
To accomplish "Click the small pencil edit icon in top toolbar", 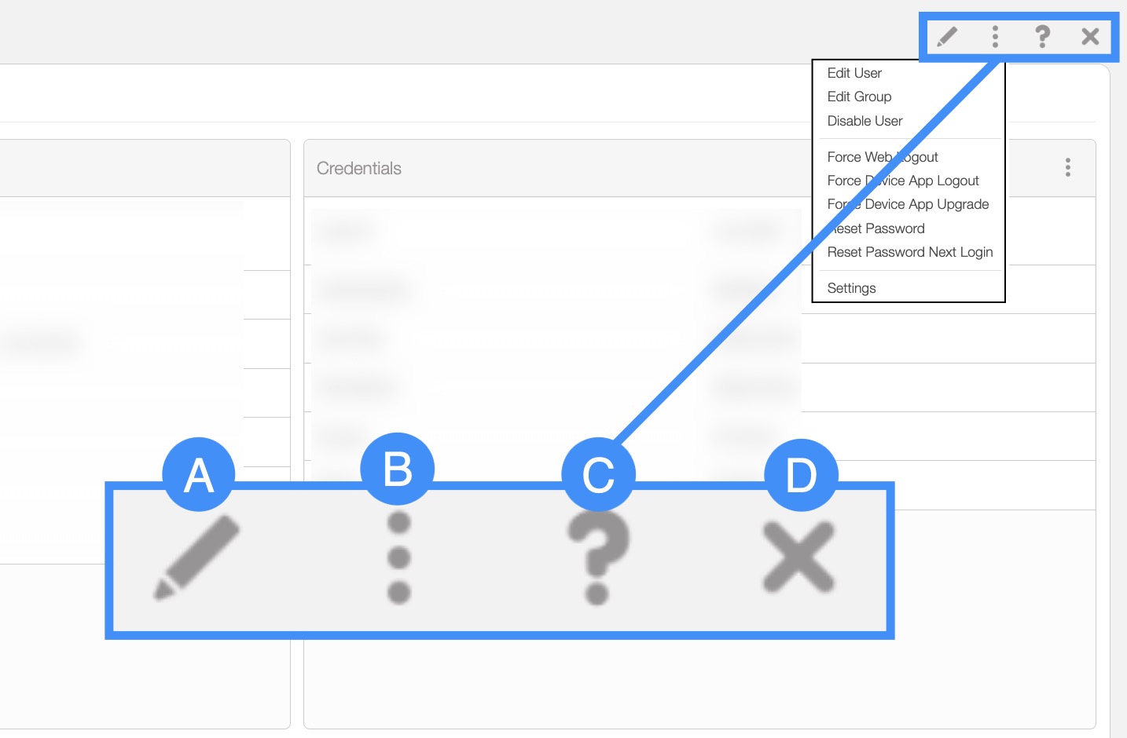I will [x=948, y=36].
